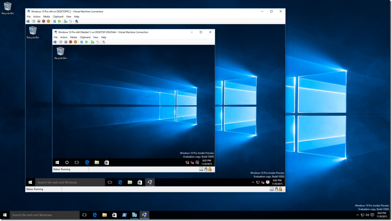Select the orange Save state icon on the outer toolbar
This screenshot has height=221, width=392.
coord(49,21)
